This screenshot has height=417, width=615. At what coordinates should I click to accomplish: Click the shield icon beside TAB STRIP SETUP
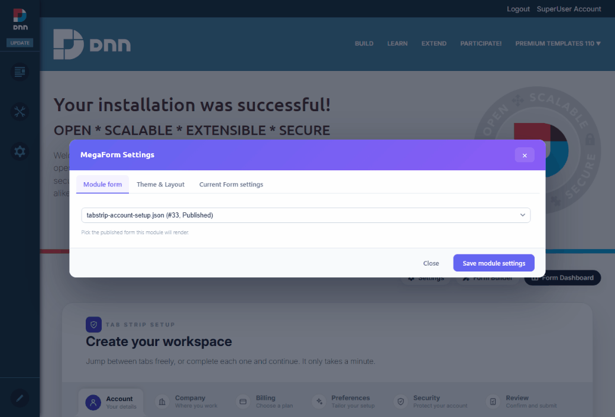tap(94, 325)
